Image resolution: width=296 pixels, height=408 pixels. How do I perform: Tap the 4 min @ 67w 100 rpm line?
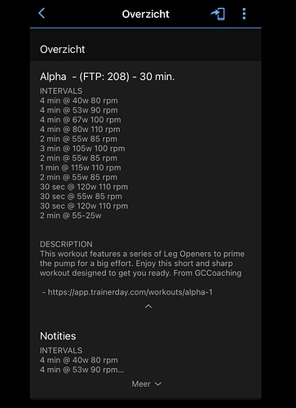click(x=81, y=120)
